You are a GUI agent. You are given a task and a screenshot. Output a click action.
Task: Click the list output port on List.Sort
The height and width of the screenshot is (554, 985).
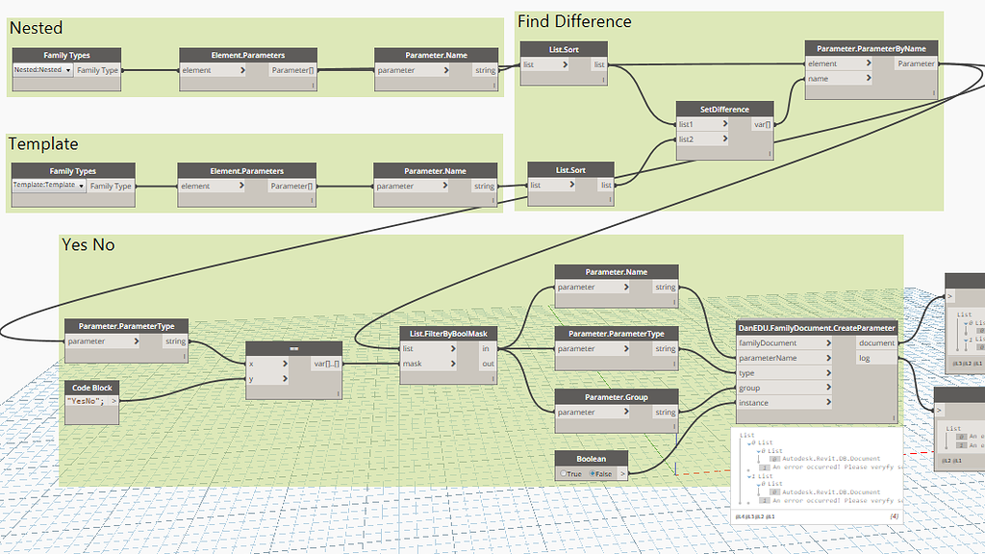[599, 63]
